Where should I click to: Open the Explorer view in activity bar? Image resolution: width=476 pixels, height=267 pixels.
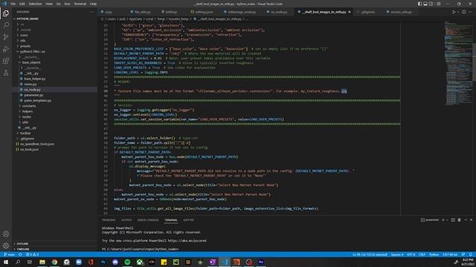(x=6, y=13)
